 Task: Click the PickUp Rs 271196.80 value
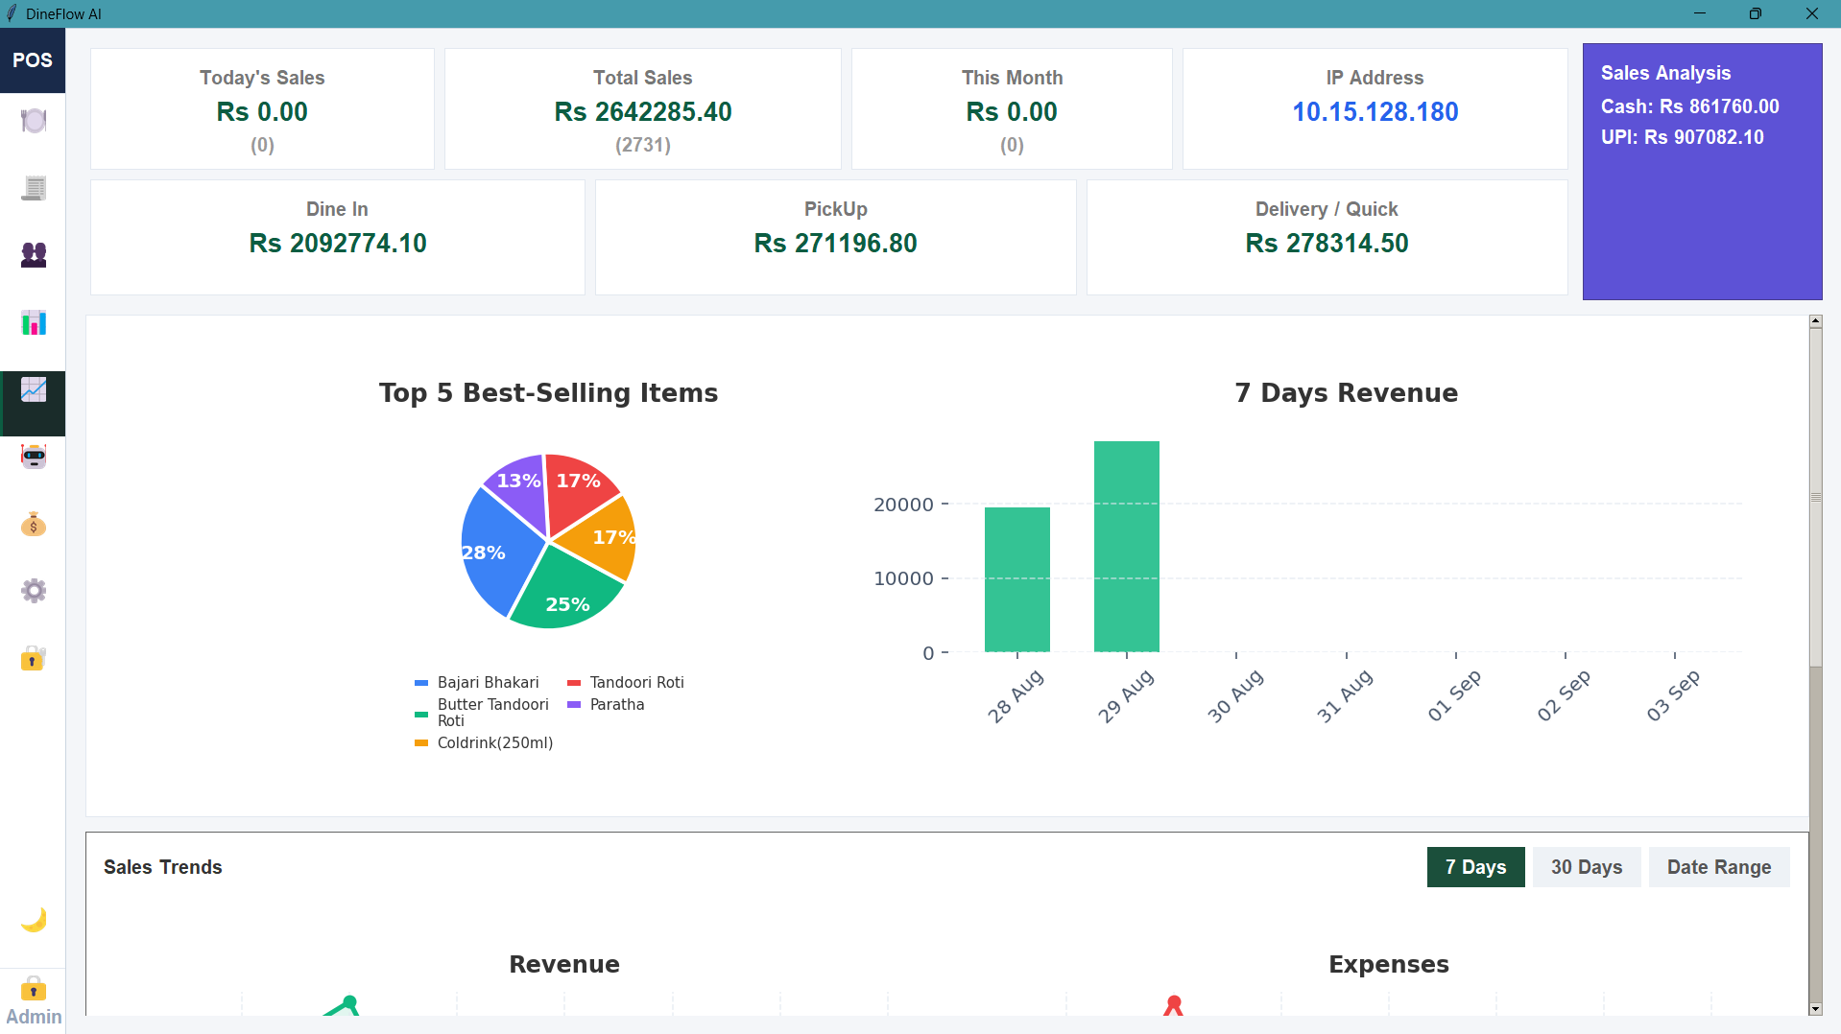pos(835,244)
